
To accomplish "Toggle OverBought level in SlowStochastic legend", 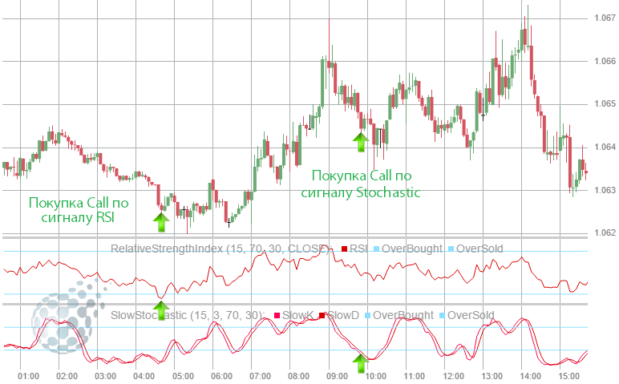I will [367, 315].
